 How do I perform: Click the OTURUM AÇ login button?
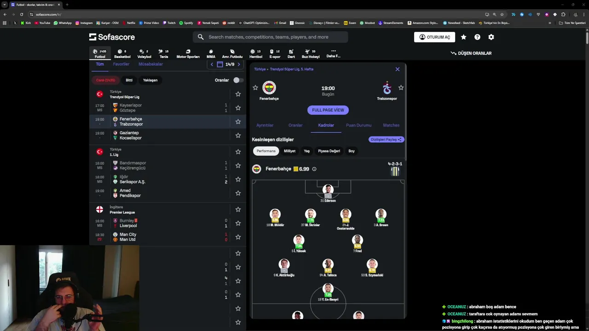tap(434, 37)
